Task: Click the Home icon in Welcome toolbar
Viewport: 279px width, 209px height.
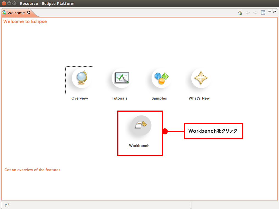Action: [x=240, y=13]
